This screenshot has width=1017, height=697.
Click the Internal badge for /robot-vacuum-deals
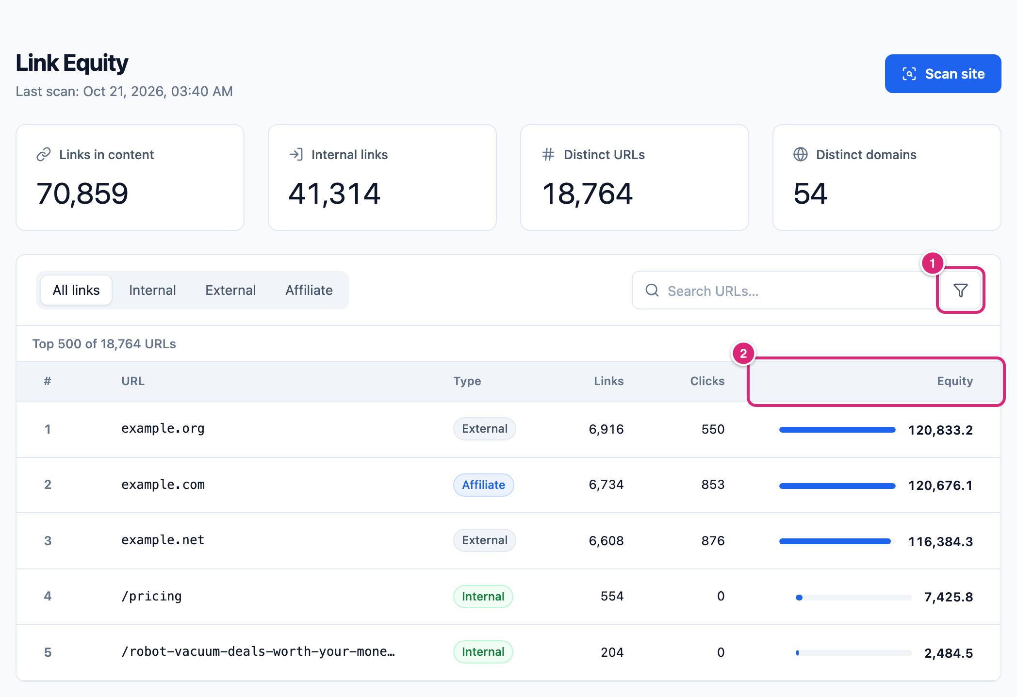pyautogui.click(x=483, y=652)
